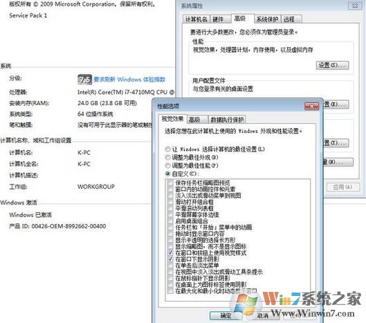The width and height of the screenshot is (366, 323).
Task: Turn on 启用桌面组合 checkbox
Action: (x=170, y=221)
